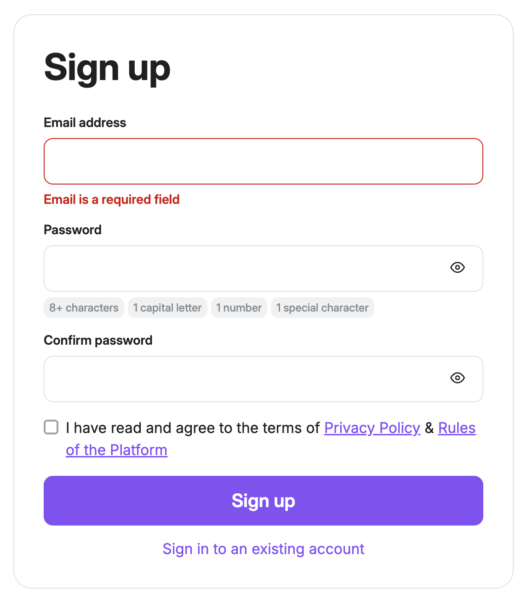
Task: Focus the Password input box
Action: [x=244, y=269]
